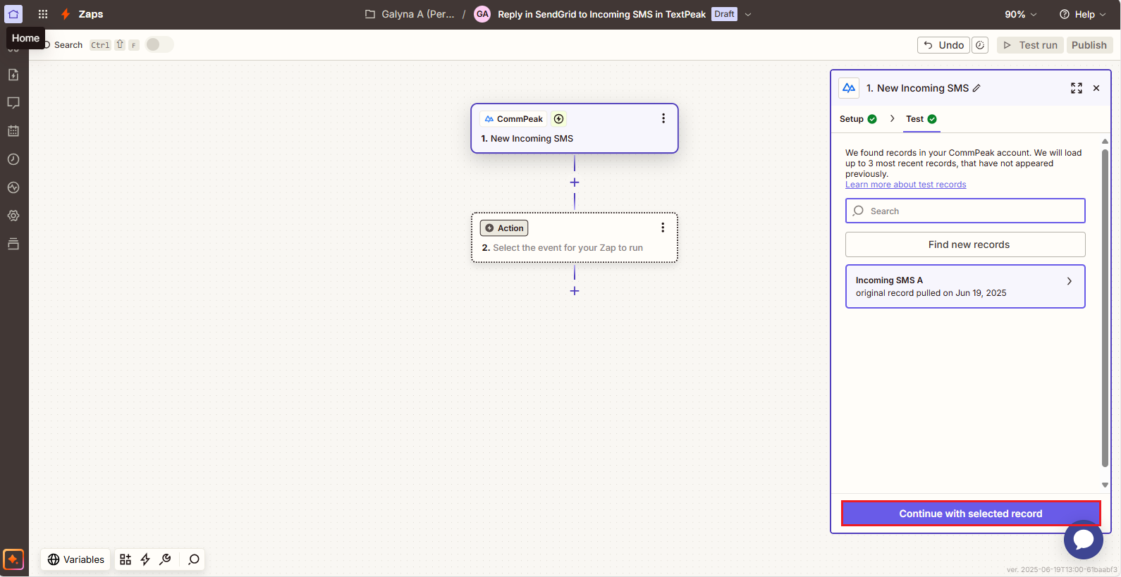The height and width of the screenshot is (577, 1121).
Task: Click the panel vertical scrollbar
Action: 1105,308
